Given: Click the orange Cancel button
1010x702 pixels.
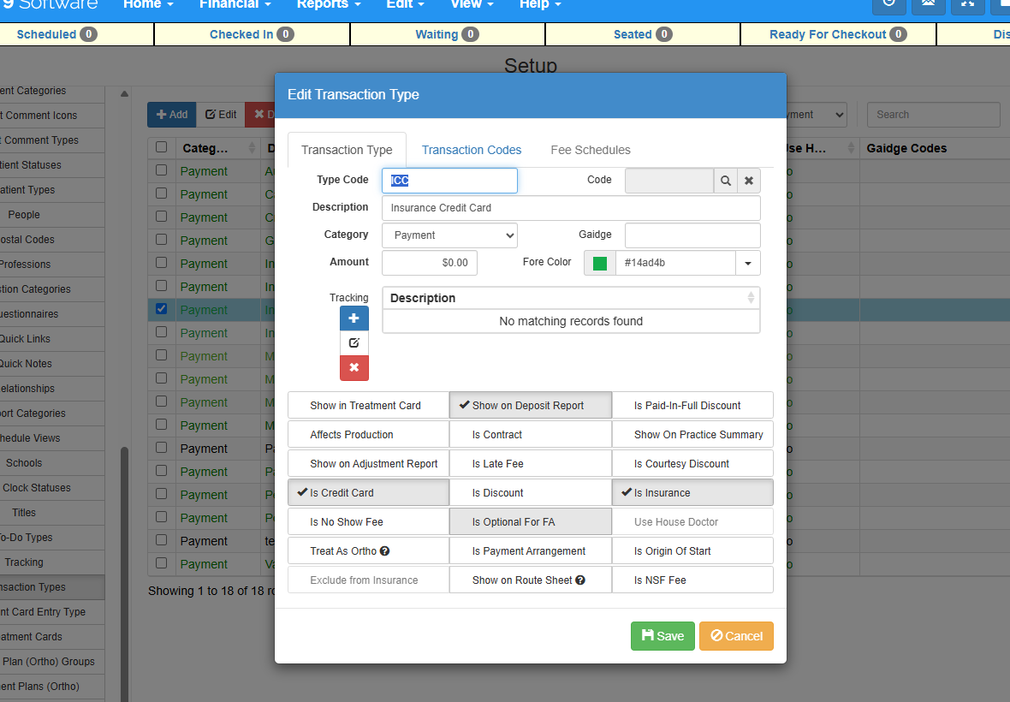Looking at the screenshot, I should pos(736,636).
